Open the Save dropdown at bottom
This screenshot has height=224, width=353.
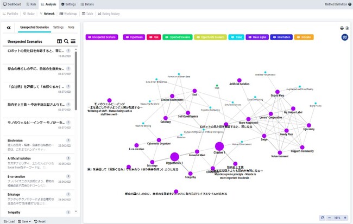pyautogui.click(x=24, y=221)
